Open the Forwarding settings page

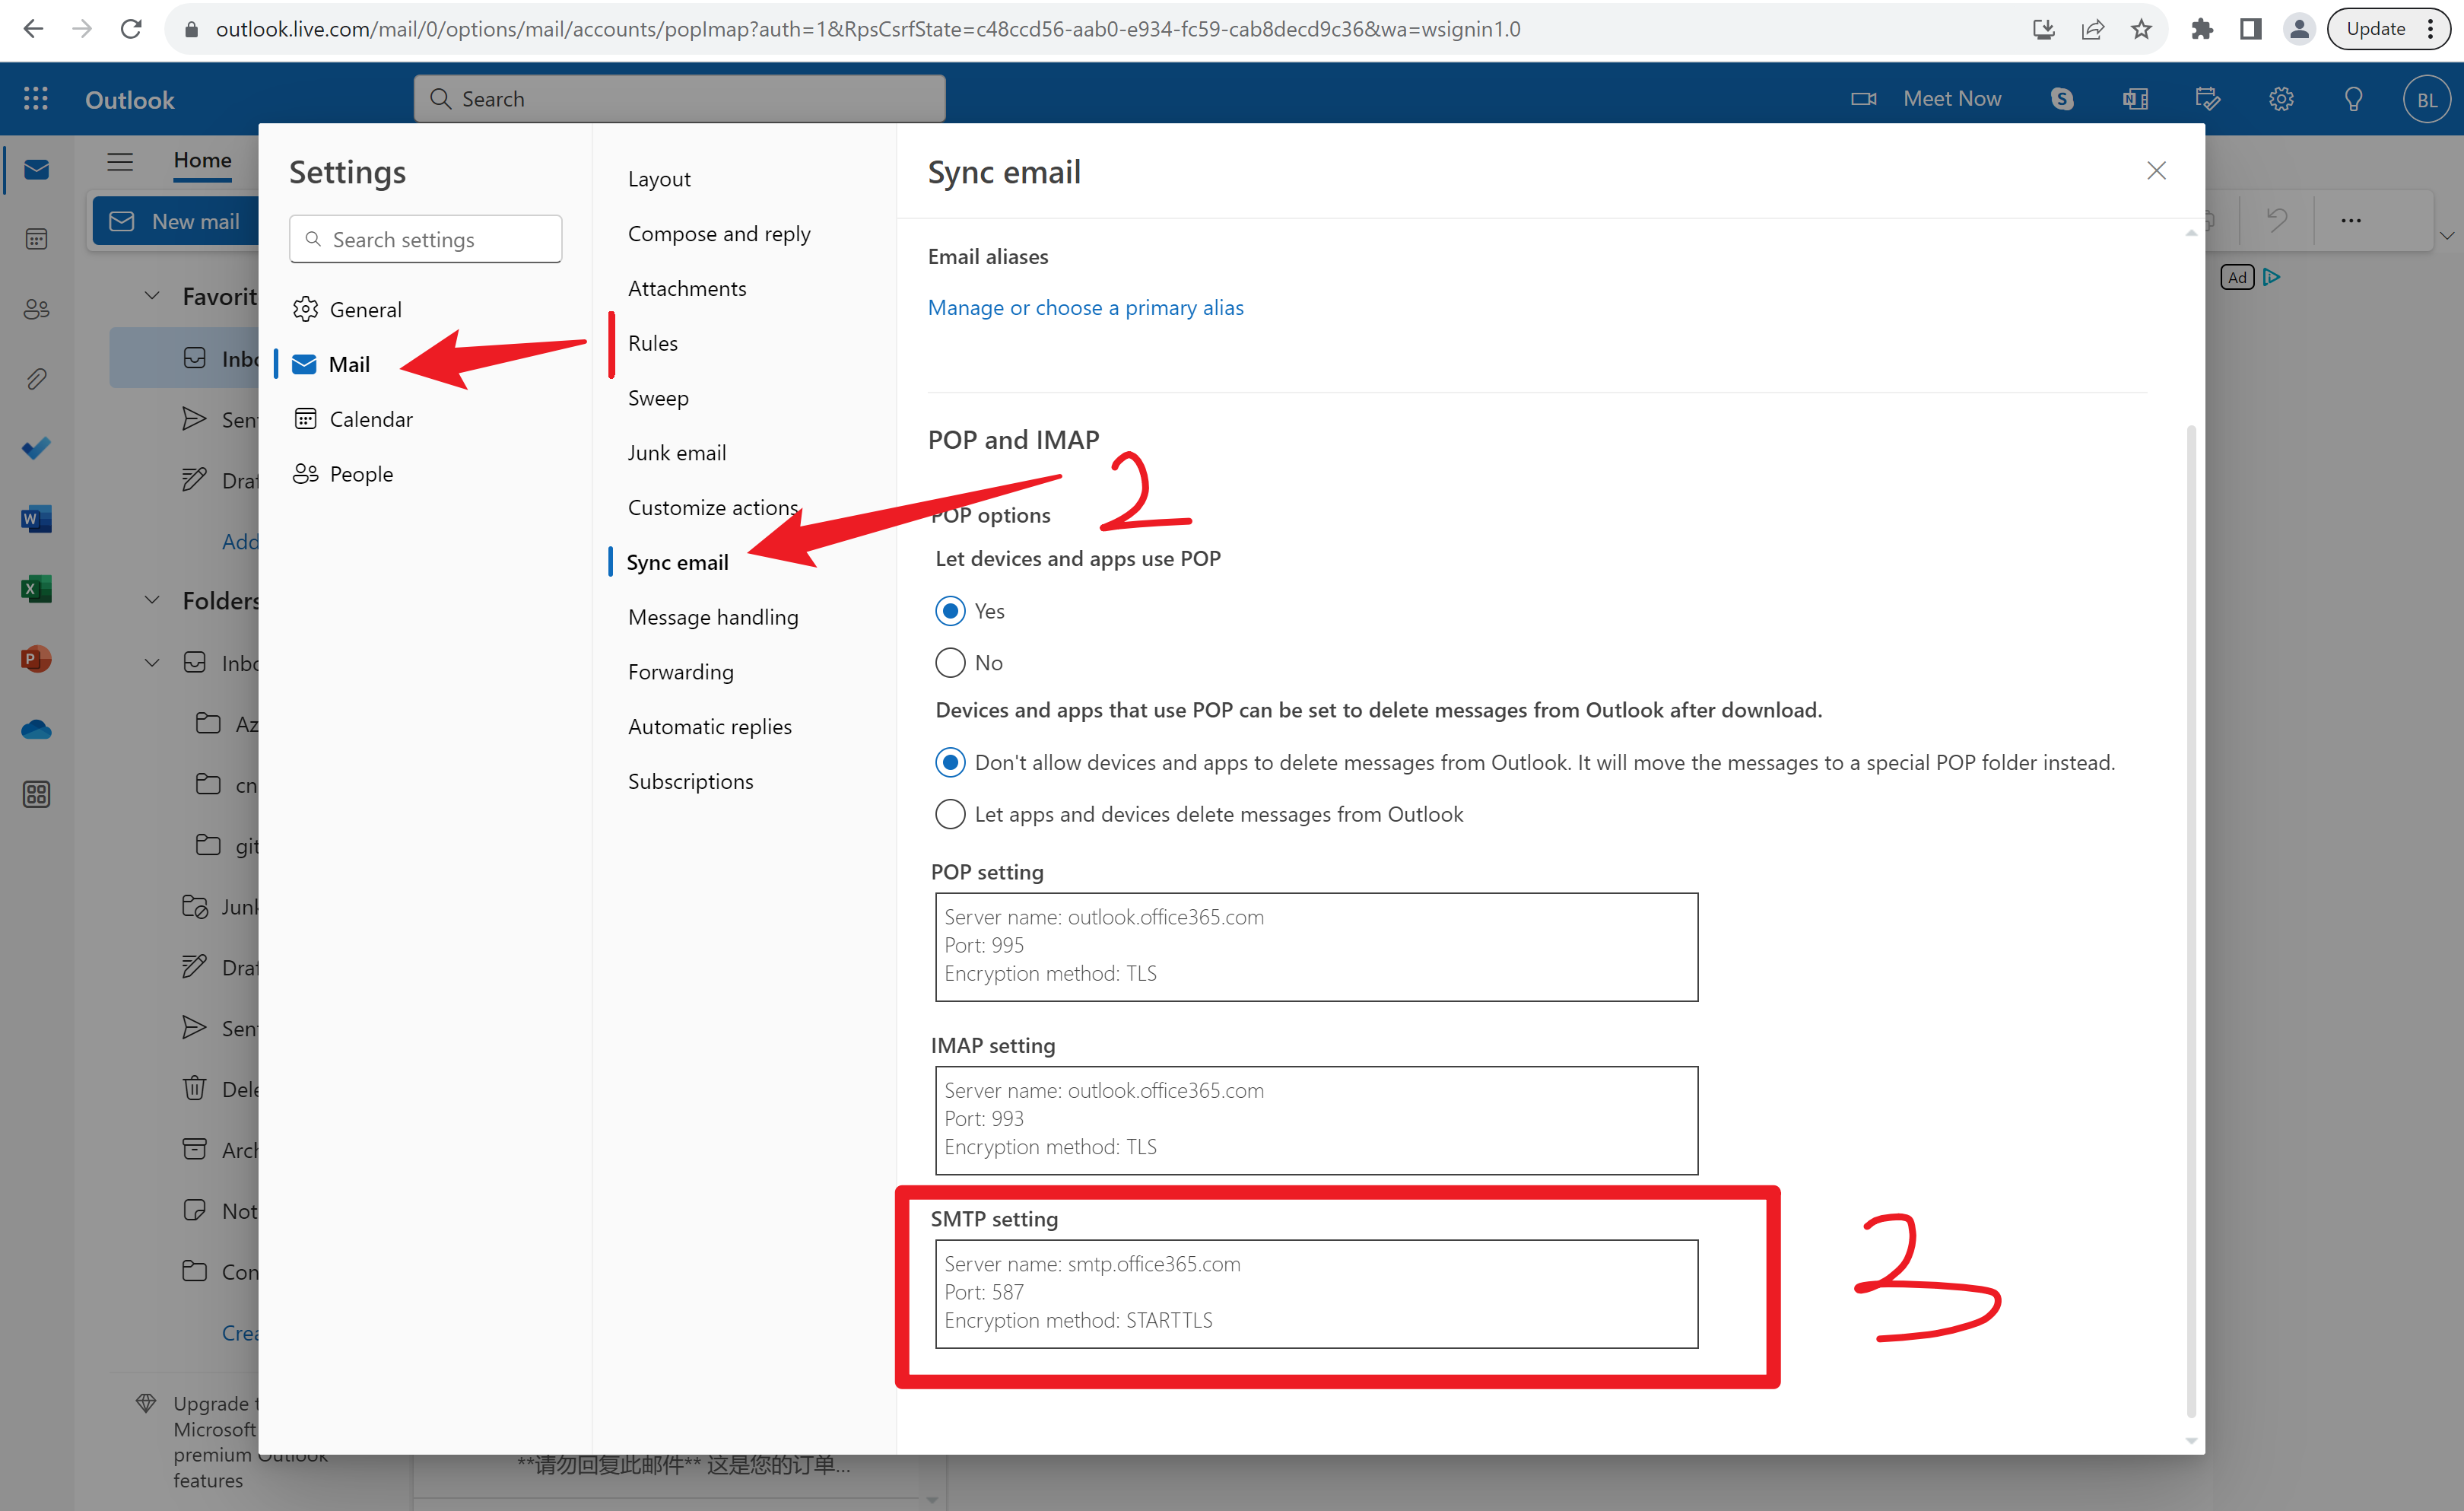click(x=680, y=672)
